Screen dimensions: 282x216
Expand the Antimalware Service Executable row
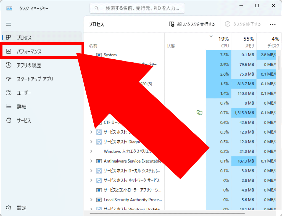pos(91,161)
